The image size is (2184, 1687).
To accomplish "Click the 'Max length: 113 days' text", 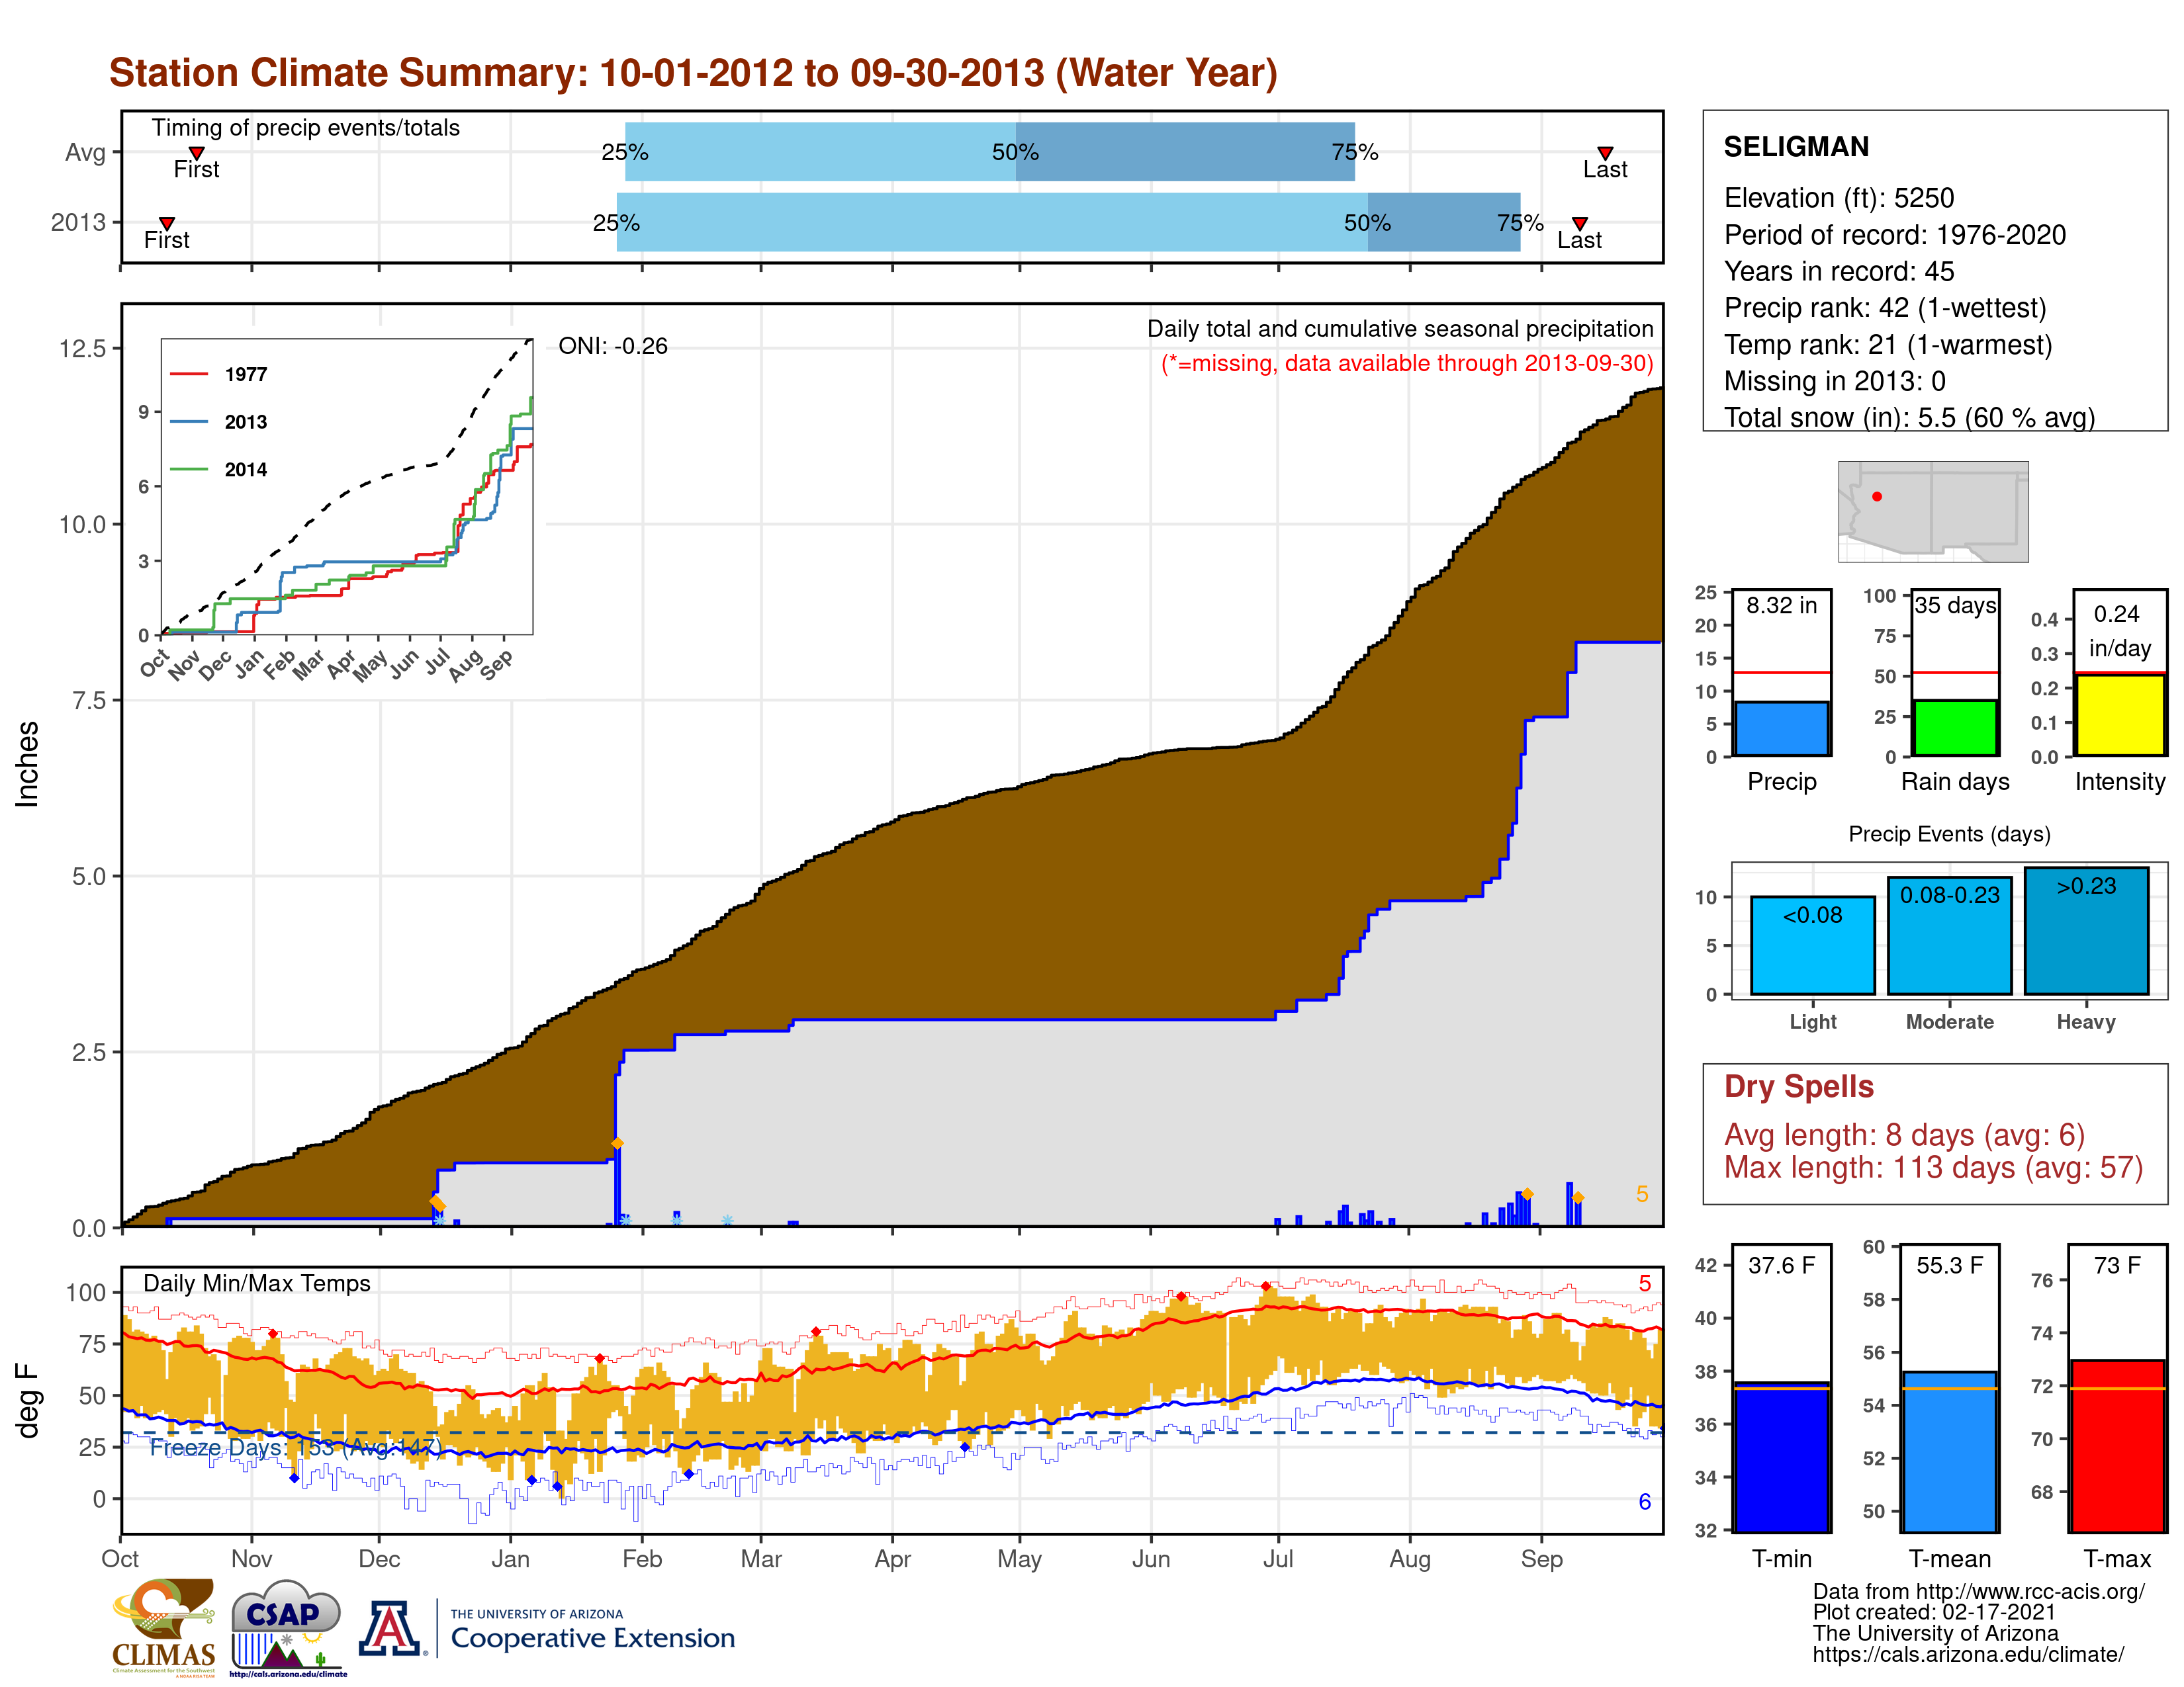I will point(1933,1167).
